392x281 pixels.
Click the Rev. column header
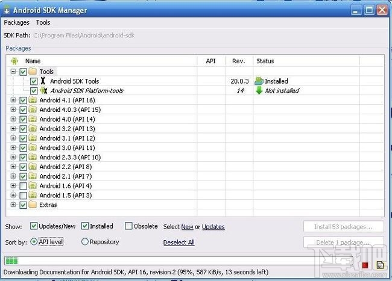pyautogui.click(x=238, y=61)
